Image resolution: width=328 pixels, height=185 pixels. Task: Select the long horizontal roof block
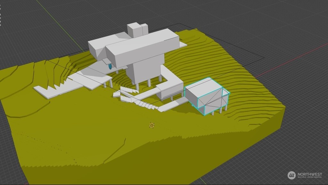tap(143, 47)
